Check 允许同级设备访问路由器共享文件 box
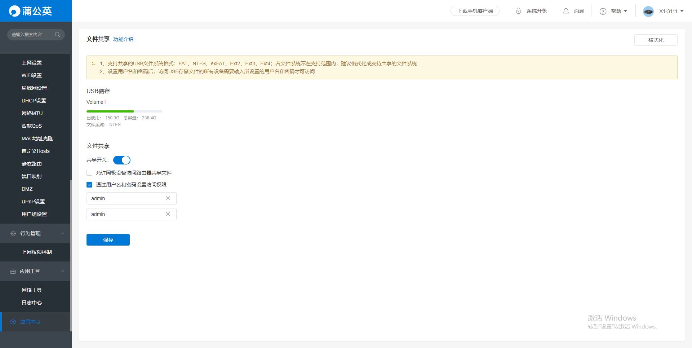692x348 pixels. 89,173
